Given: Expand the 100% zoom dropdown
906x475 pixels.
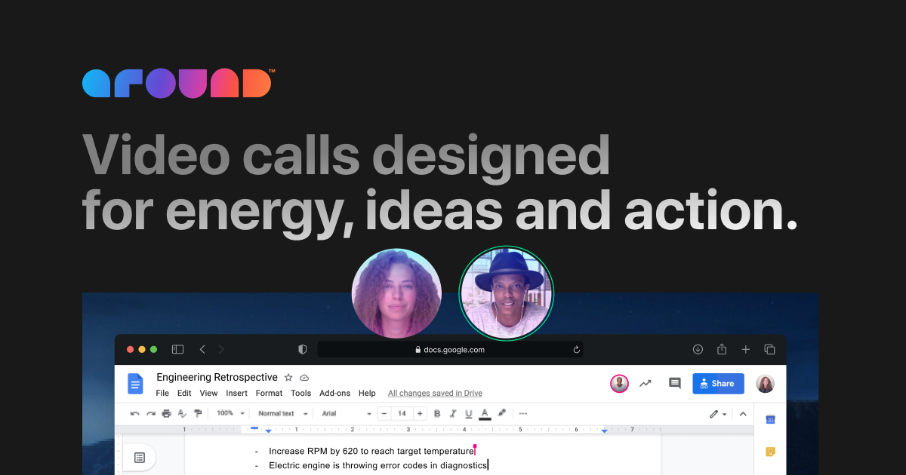Looking at the screenshot, I should pyautogui.click(x=230, y=413).
